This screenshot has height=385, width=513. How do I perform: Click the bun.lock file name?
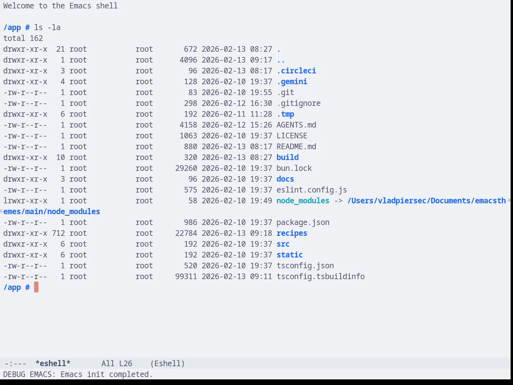click(x=294, y=168)
